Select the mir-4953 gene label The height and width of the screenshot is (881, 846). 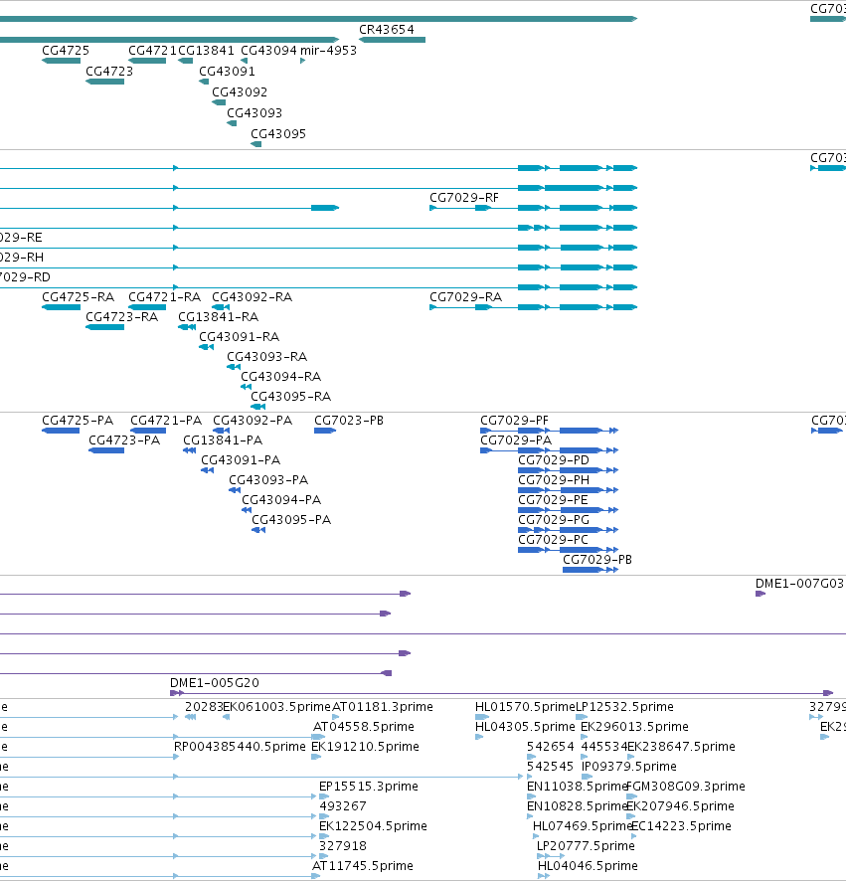pos(328,50)
